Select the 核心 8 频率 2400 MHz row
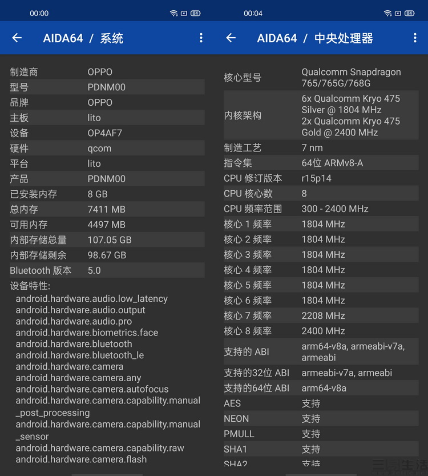This screenshot has height=476, width=428. click(321, 331)
